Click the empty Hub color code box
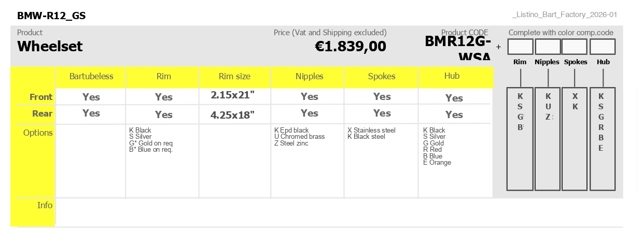Image resolution: width=643 pixels, height=245 pixels. pyautogui.click(x=603, y=47)
